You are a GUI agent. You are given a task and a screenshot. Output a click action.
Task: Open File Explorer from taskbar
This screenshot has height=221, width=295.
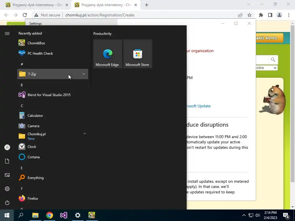[x=35, y=215]
